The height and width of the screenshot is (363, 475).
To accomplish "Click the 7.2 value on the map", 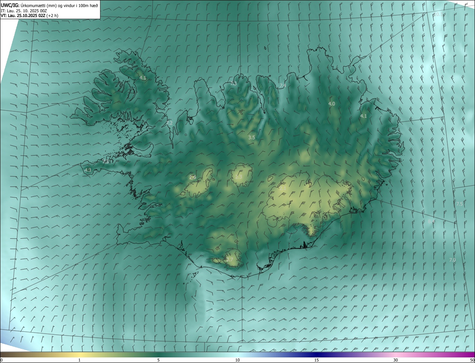I will point(169,123).
